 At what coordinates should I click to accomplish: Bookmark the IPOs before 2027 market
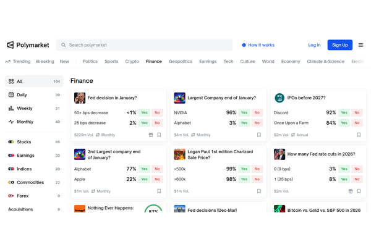359,135
